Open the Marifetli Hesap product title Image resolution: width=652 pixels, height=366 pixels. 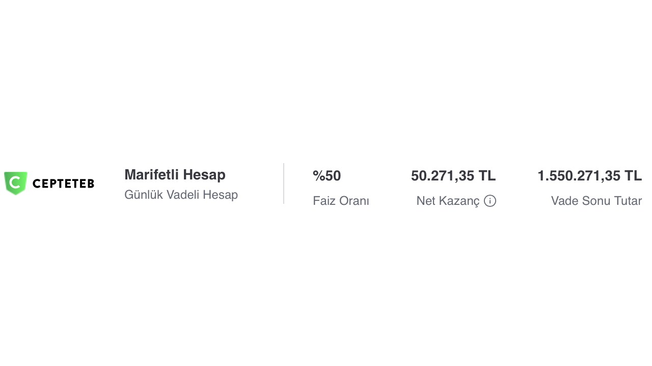pyautogui.click(x=175, y=175)
